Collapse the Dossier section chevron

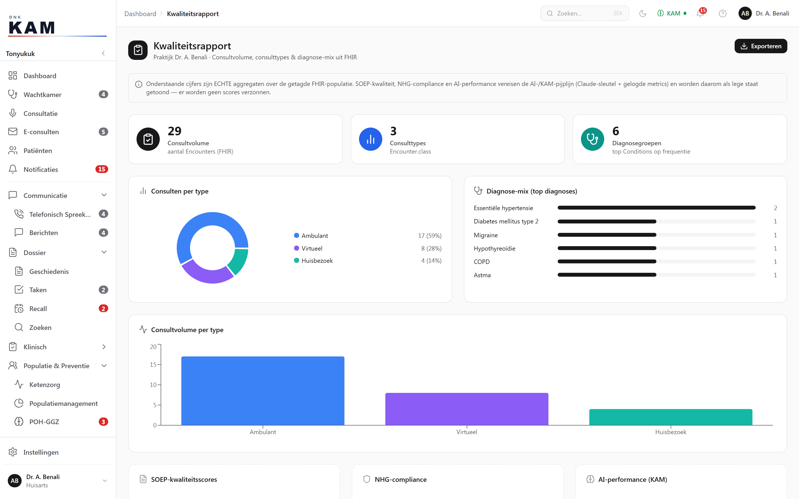[x=104, y=252]
